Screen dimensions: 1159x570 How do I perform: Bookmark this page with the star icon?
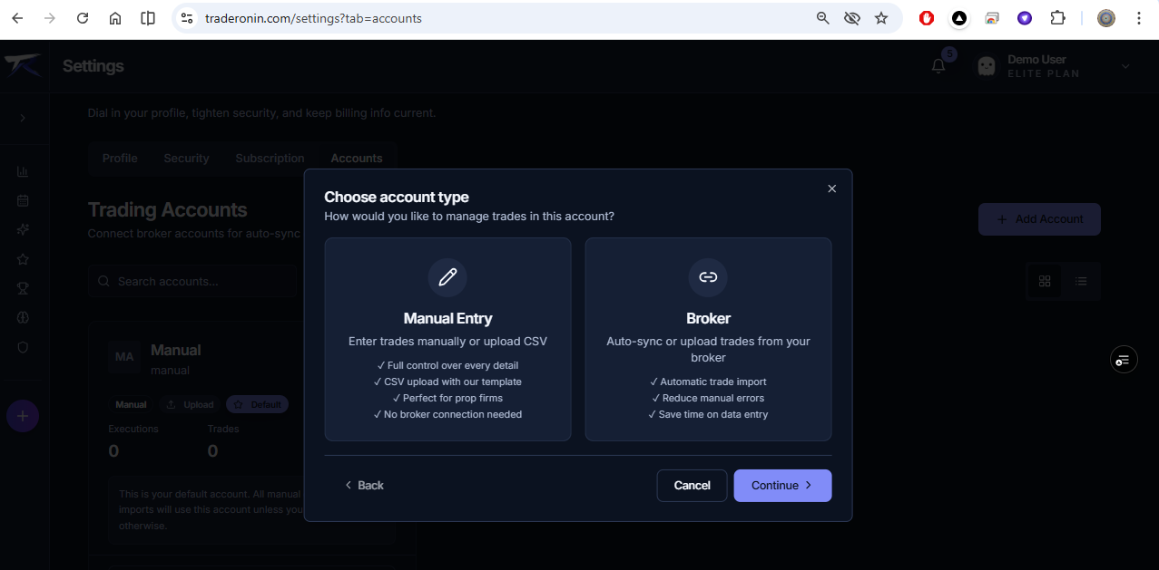click(880, 18)
